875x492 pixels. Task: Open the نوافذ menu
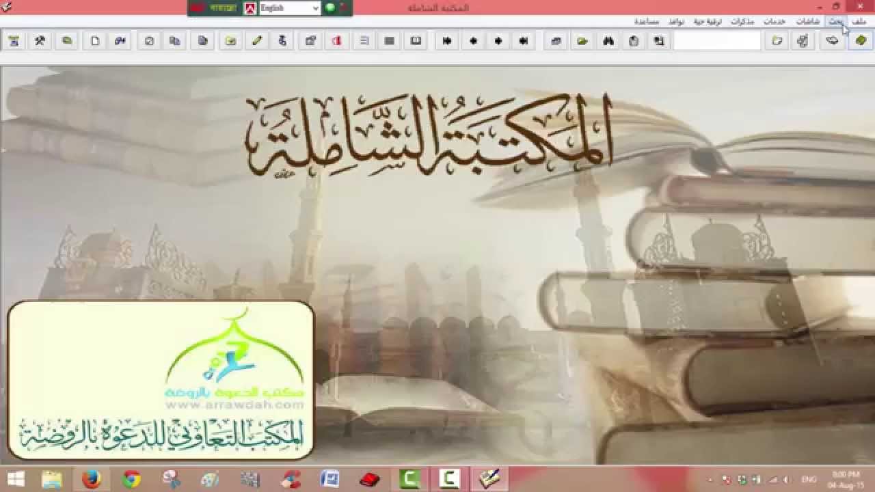tap(676, 22)
